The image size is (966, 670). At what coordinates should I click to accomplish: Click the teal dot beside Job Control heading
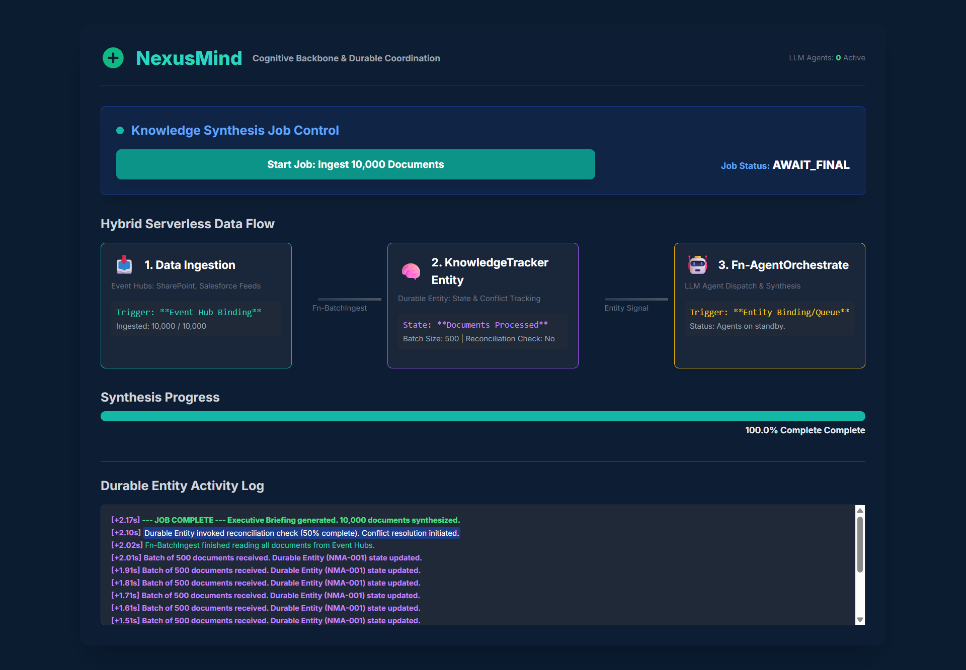coord(120,131)
